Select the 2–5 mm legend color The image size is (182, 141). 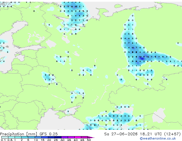click(25, 137)
